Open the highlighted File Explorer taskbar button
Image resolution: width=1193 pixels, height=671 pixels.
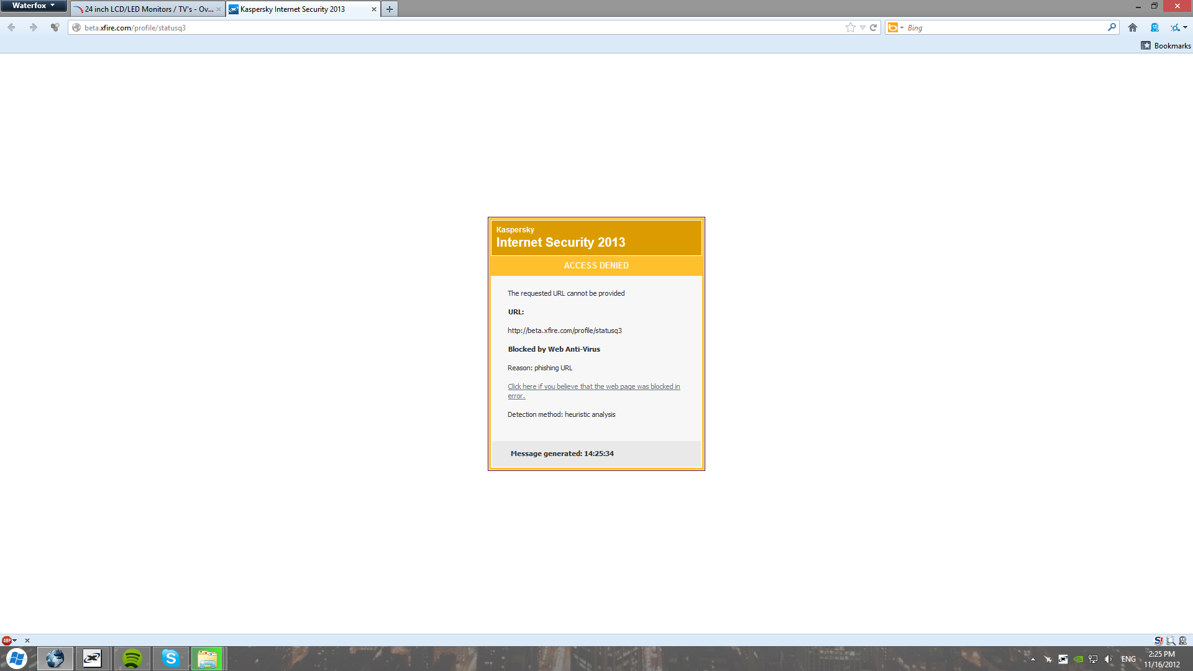click(207, 659)
